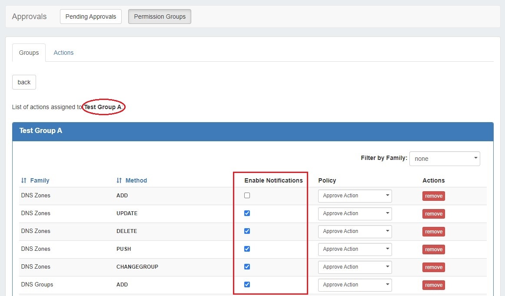Go back using the back button
The width and height of the screenshot is (505, 296).
pos(24,82)
